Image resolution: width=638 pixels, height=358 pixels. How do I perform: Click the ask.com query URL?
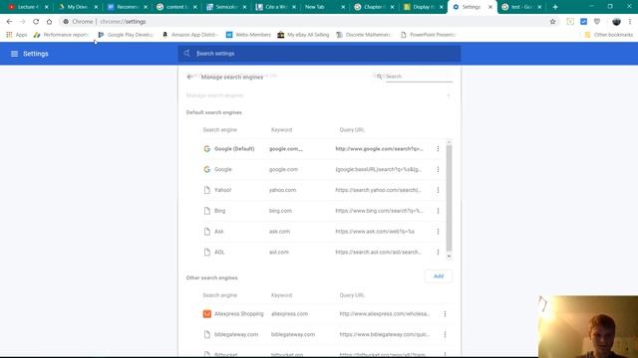point(375,232)
